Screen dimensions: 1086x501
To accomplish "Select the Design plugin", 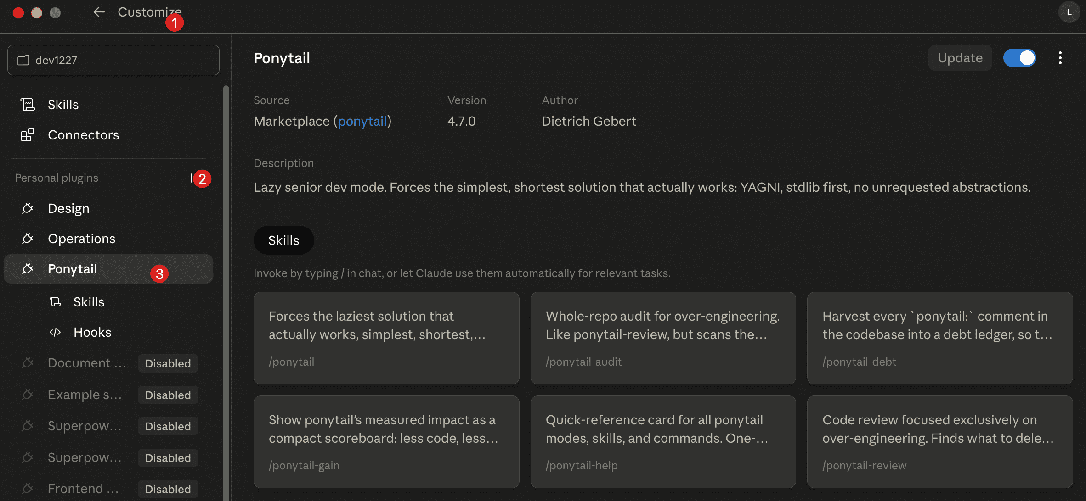I will pyautogui.click(x=108, y=208).
